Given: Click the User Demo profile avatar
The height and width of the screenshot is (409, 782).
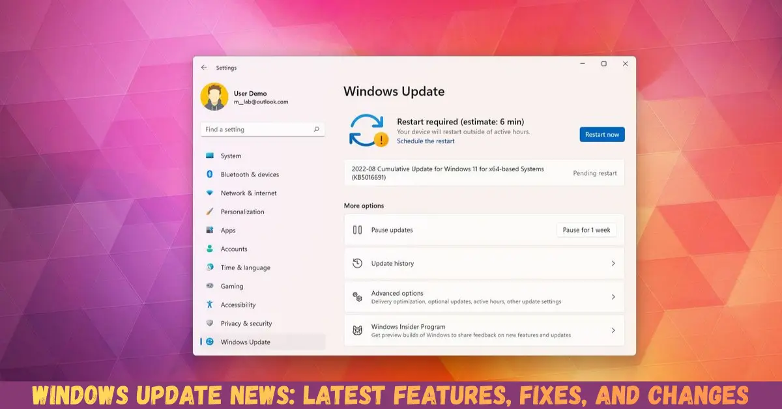Looking at the screenshot, I should tap(214, 97).
